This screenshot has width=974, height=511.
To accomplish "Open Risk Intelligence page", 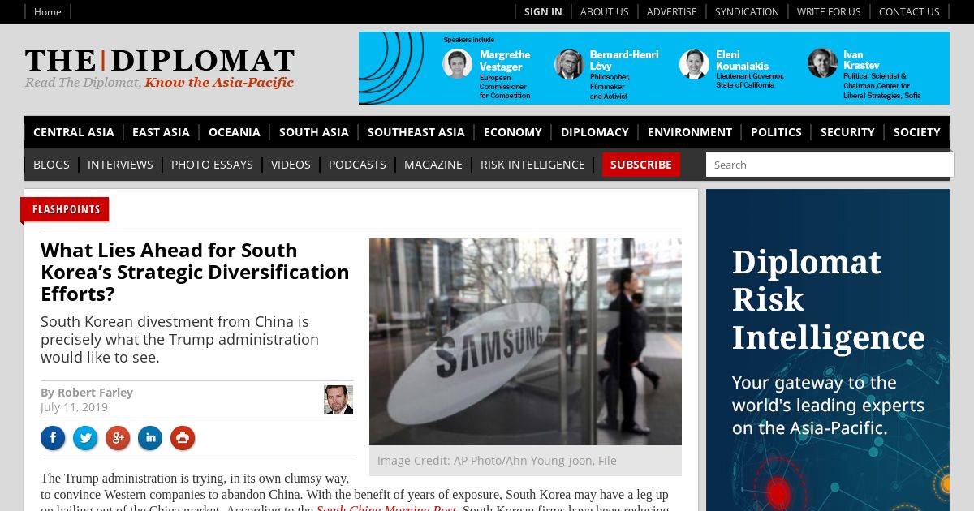I will 532,165.
